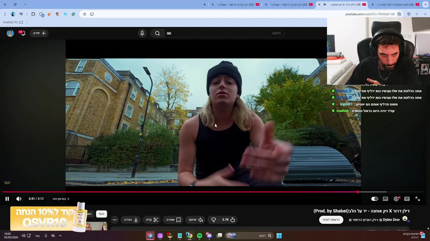Dislike the video with thumbs down

214,220
